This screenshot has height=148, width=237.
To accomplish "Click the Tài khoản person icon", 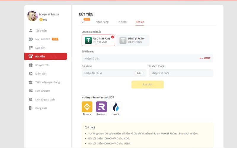I will [x=31, y=30].
